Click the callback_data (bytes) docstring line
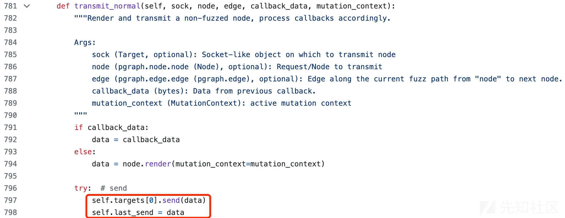This screenshot has width=565, height=218. [x=204, y=91]
